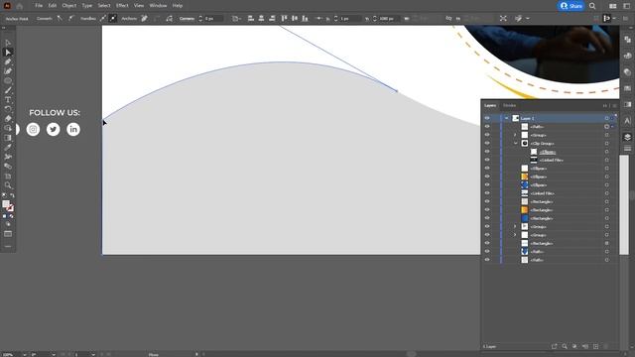635x357 pixels.
Task: Expand the last Group row in Layers
Action: pos(515,235)
